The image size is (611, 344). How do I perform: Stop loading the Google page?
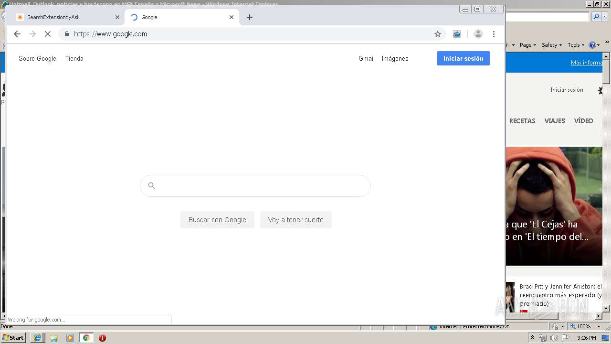pos(47,34)
